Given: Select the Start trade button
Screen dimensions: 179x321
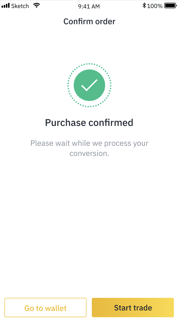Looking at the screenshot, I should point(133,308).
